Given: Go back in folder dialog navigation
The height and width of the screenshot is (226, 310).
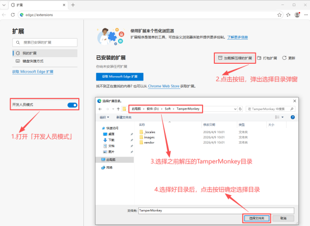Looking at the screenshot, I should [100, 109].
